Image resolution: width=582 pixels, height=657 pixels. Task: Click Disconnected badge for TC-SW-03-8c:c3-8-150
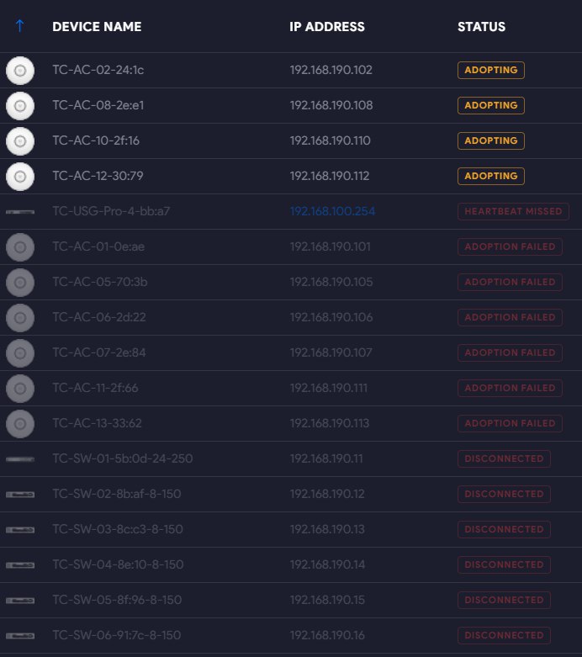(x=504, y=529)
